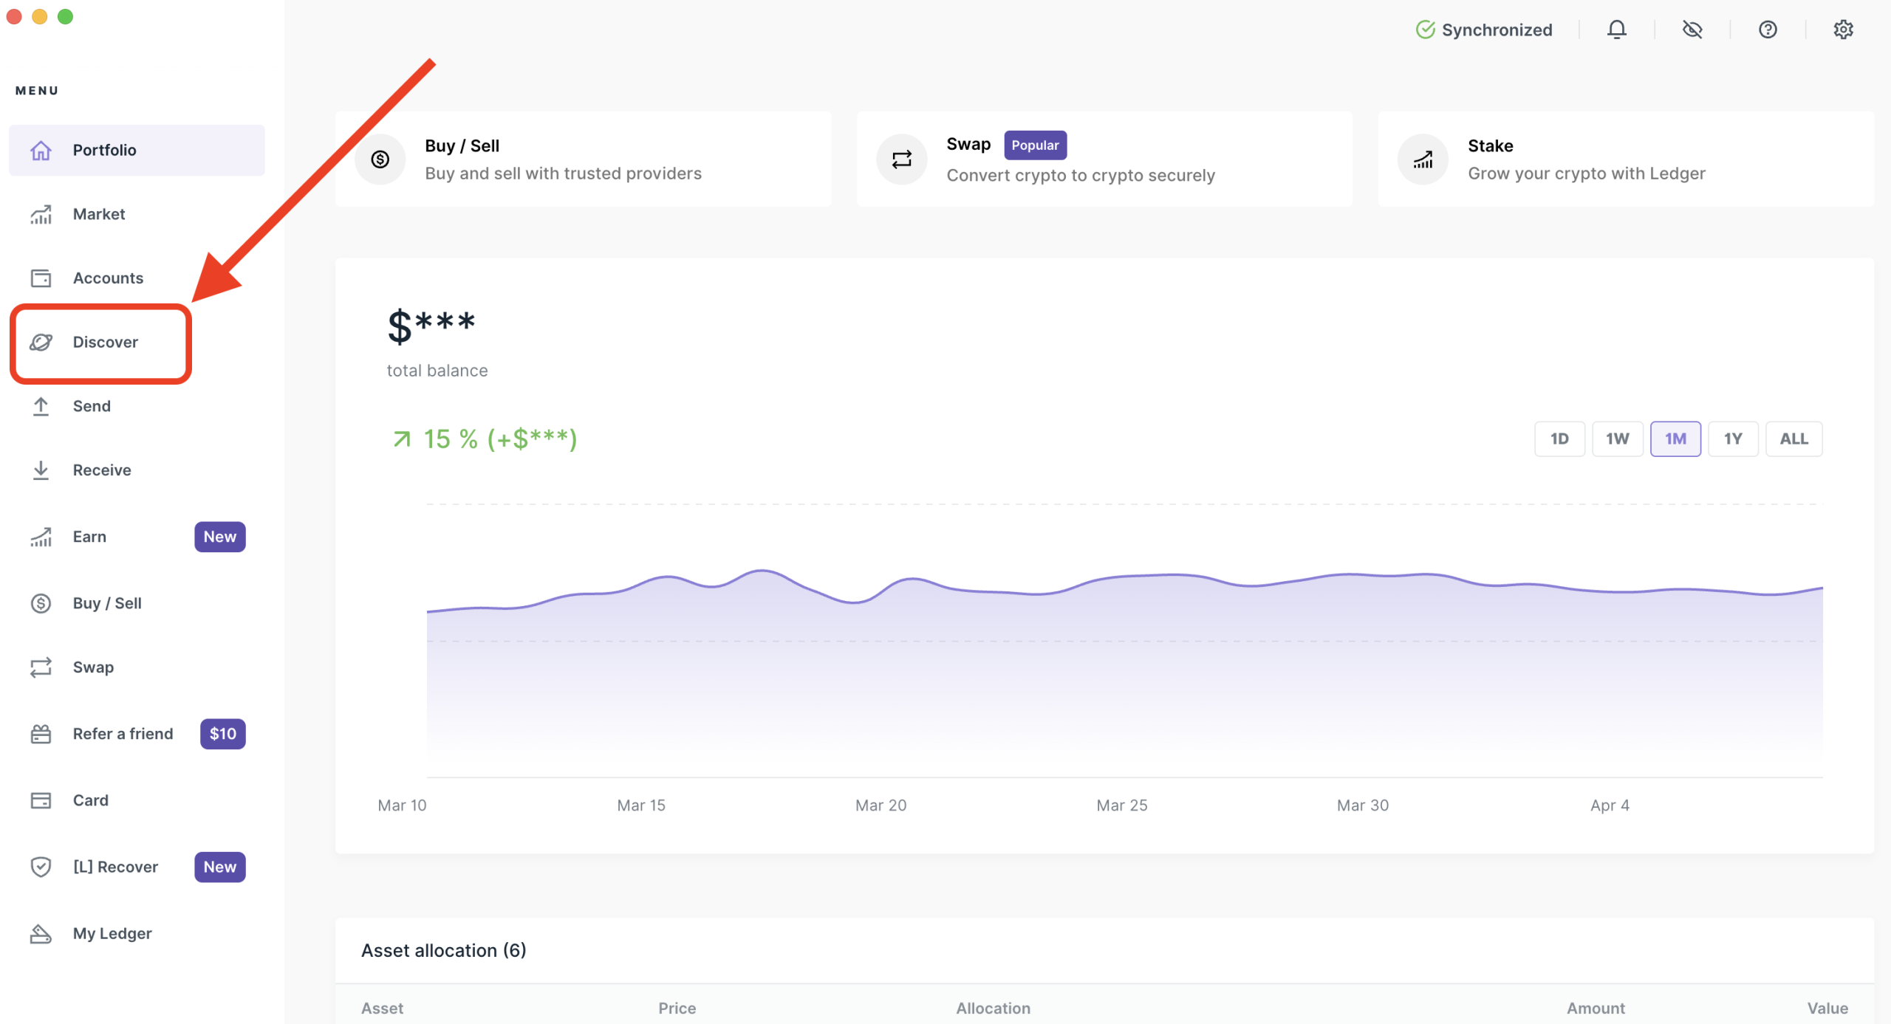This screenshot has width=1891, height=1024.
Task: Open the settings gear icon
Action: (1843, 30)
